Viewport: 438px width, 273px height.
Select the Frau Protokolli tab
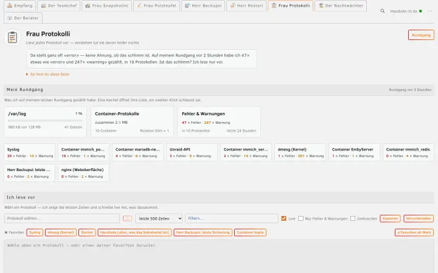click(x=291, y=5)
